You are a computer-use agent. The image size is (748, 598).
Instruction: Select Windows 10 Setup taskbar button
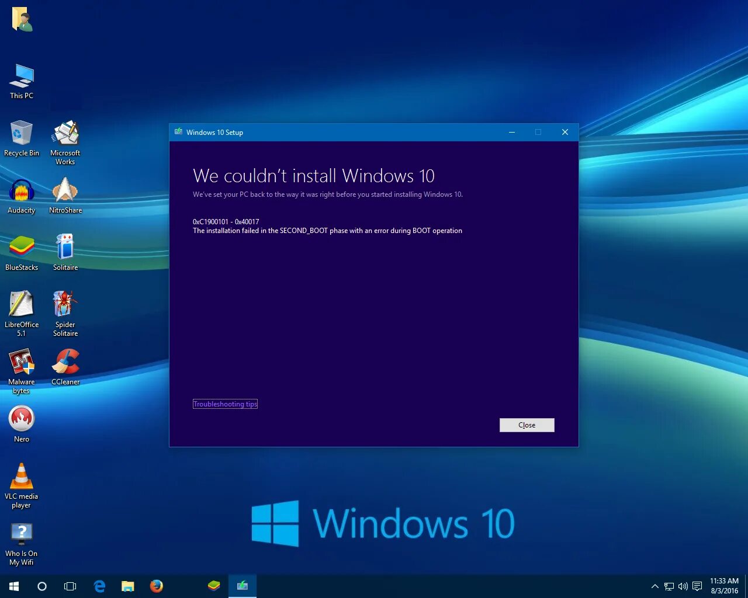243,586
